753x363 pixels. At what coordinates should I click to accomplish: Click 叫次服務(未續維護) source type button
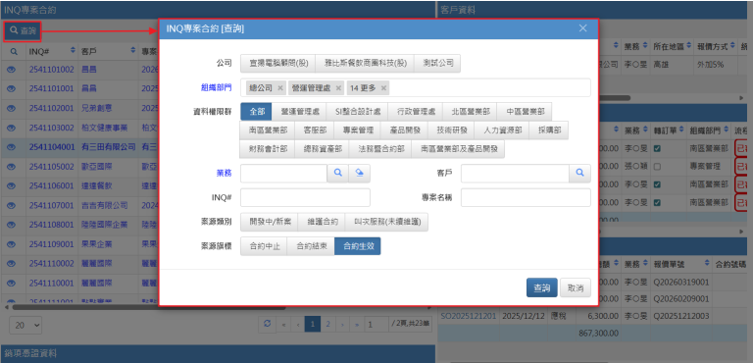pyautogui.click(x=386, y=222)
